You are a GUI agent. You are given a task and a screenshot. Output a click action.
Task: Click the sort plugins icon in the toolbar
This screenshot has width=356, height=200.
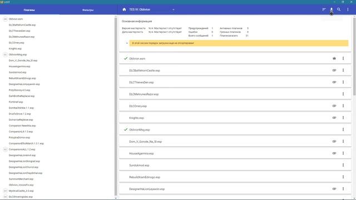[x=324, y=9]
